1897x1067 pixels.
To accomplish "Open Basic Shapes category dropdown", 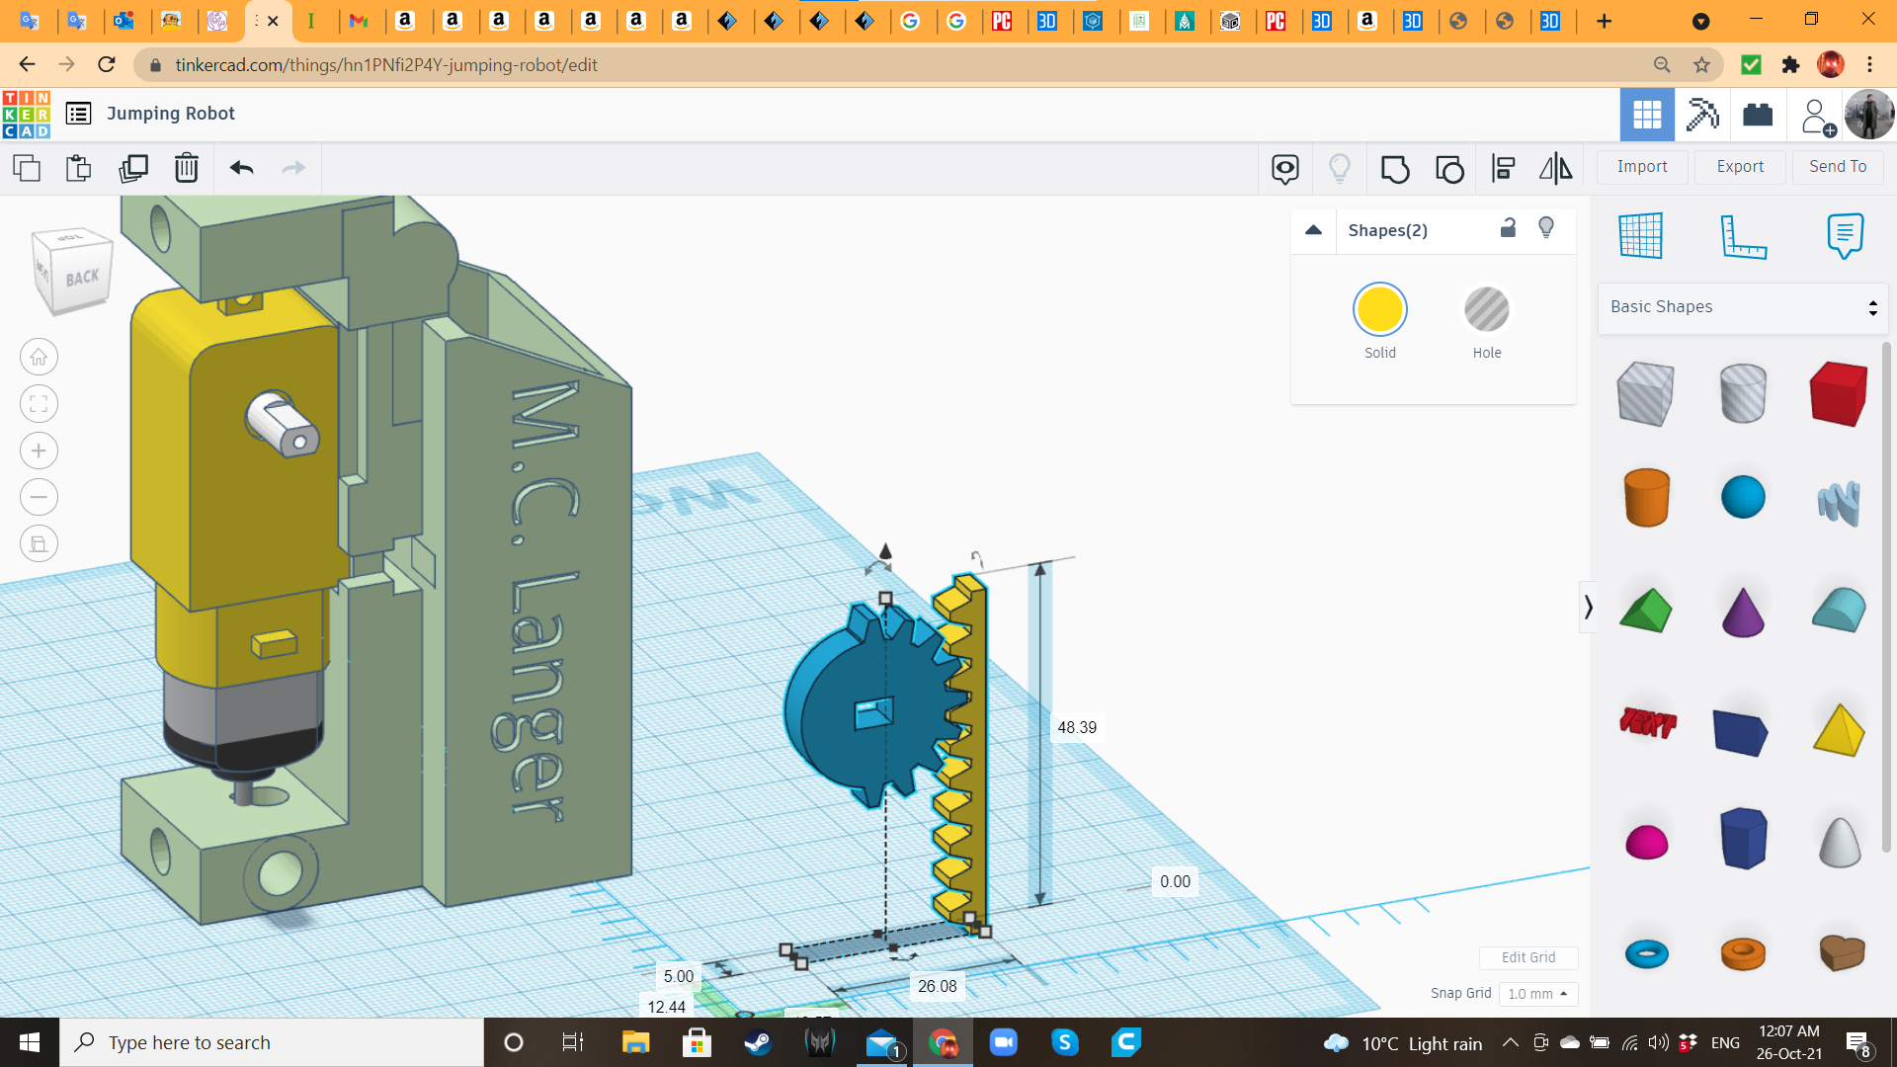I will [x=1743, y=307].
